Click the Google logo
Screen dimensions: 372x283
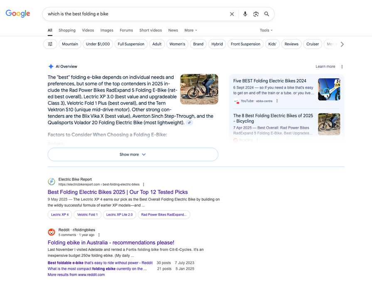18,14
